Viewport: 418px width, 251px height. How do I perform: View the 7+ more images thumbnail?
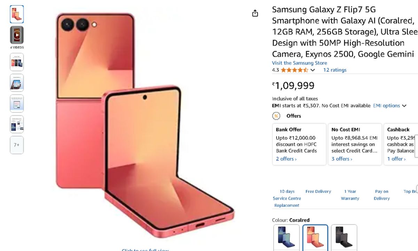coord(17,145)
